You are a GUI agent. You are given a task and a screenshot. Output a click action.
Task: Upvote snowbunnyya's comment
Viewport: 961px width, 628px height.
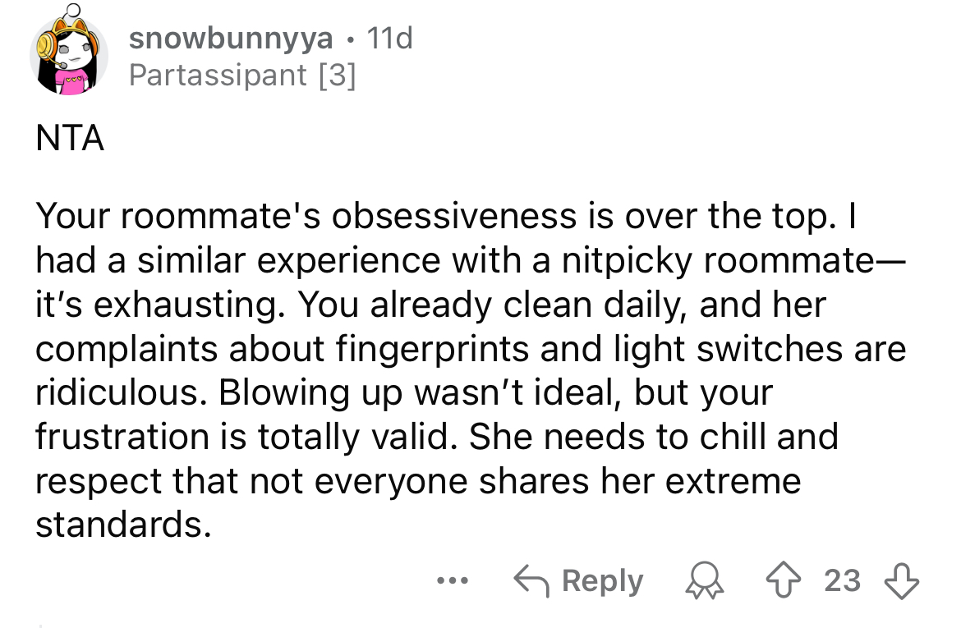(794, 581)
